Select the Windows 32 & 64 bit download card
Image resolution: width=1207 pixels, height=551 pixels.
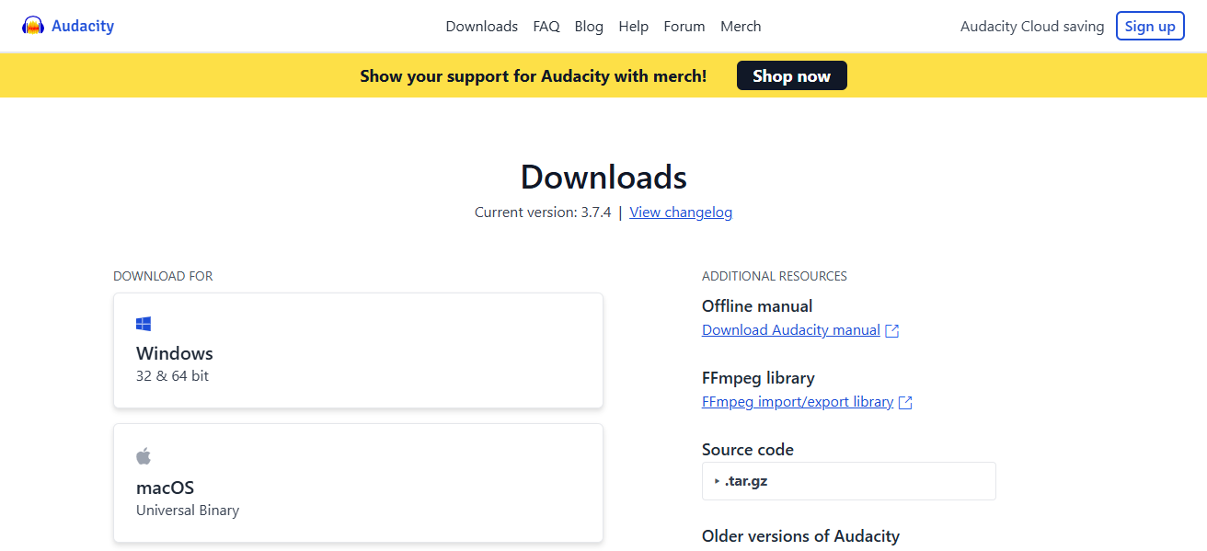pos(358,350)
